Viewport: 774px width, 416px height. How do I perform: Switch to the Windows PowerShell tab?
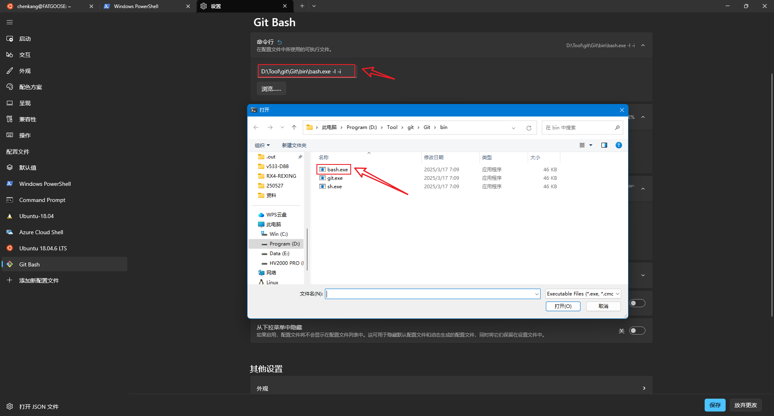tap(141, 6)
